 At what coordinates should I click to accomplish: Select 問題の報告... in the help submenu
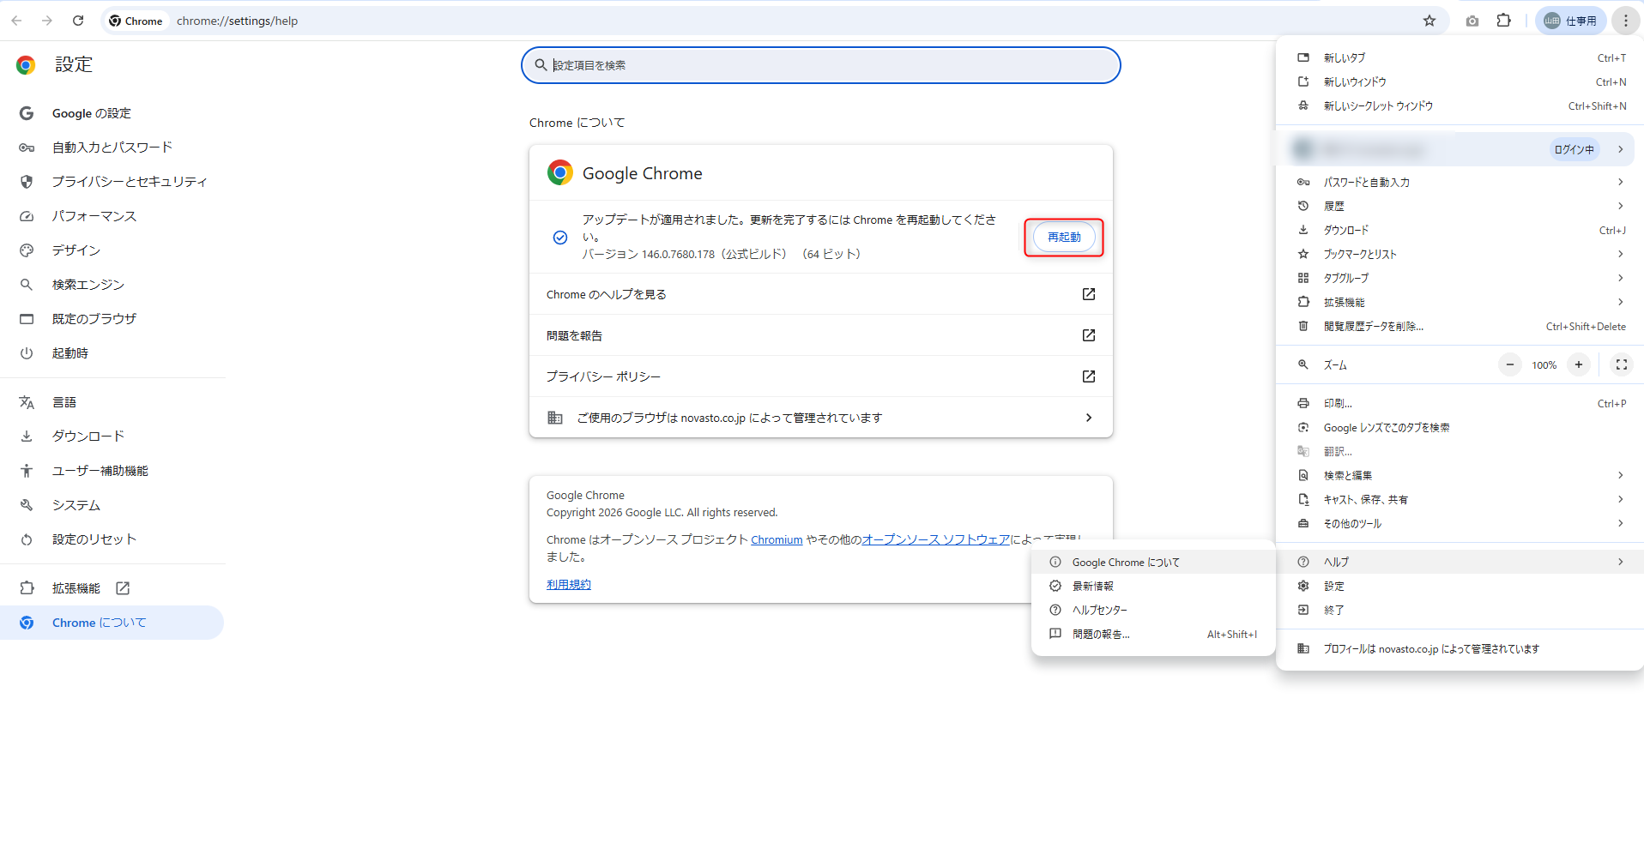(1153, 634)
